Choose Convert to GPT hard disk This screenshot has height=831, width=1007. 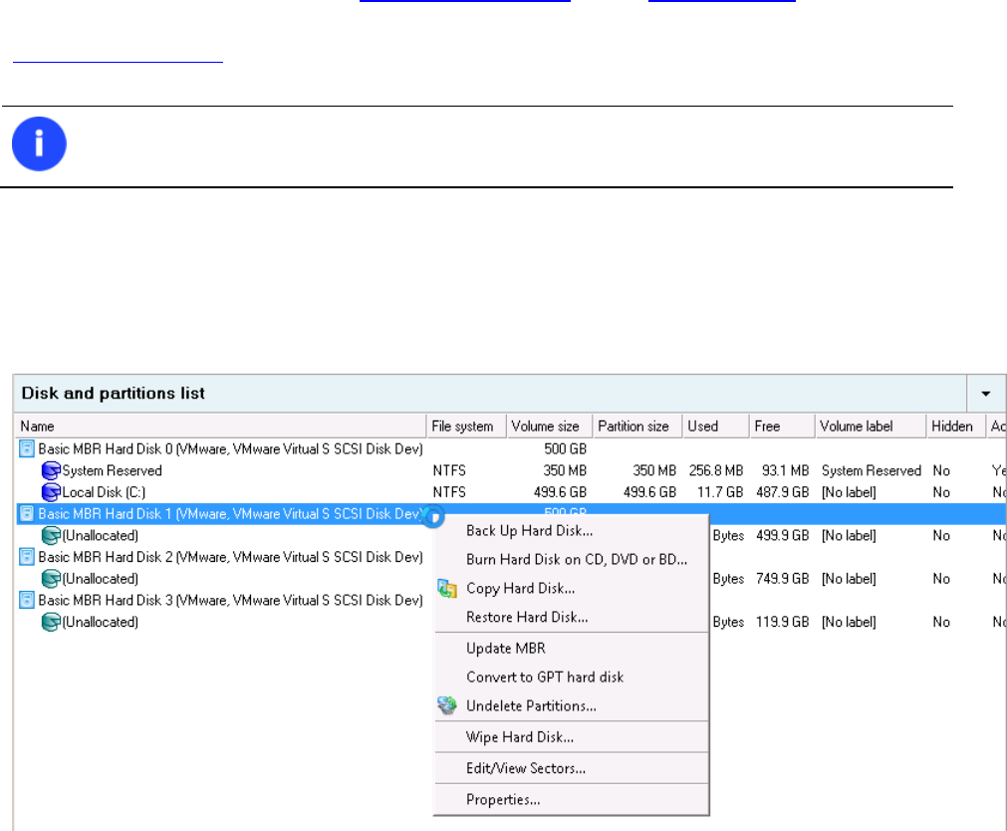[x=572, y=677]
